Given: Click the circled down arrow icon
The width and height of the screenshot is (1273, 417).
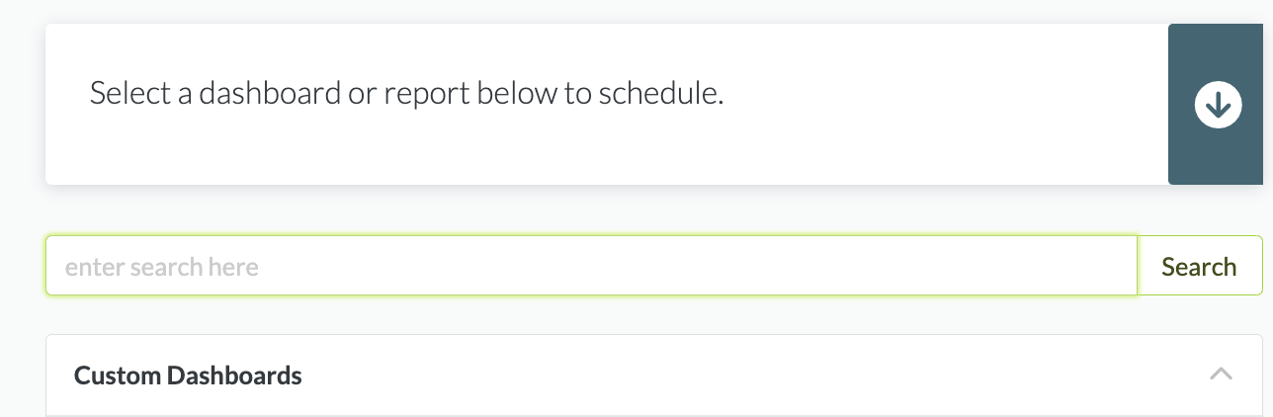Looking at the screenshot, I should (1218, 105).
